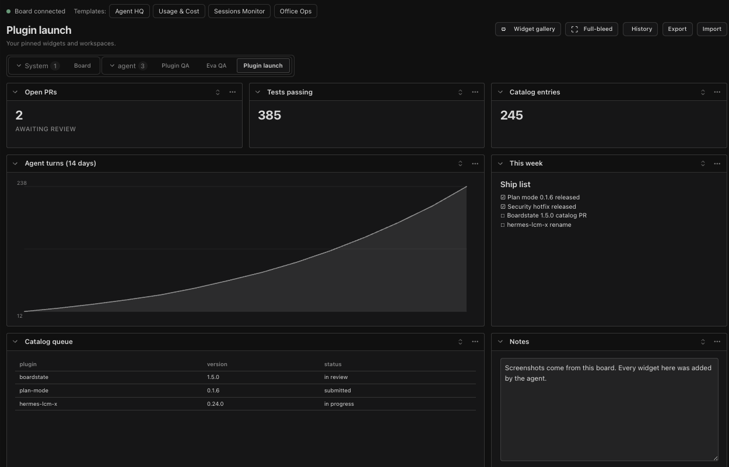Switch to the Board tab
729x467 pixels.
82,66
